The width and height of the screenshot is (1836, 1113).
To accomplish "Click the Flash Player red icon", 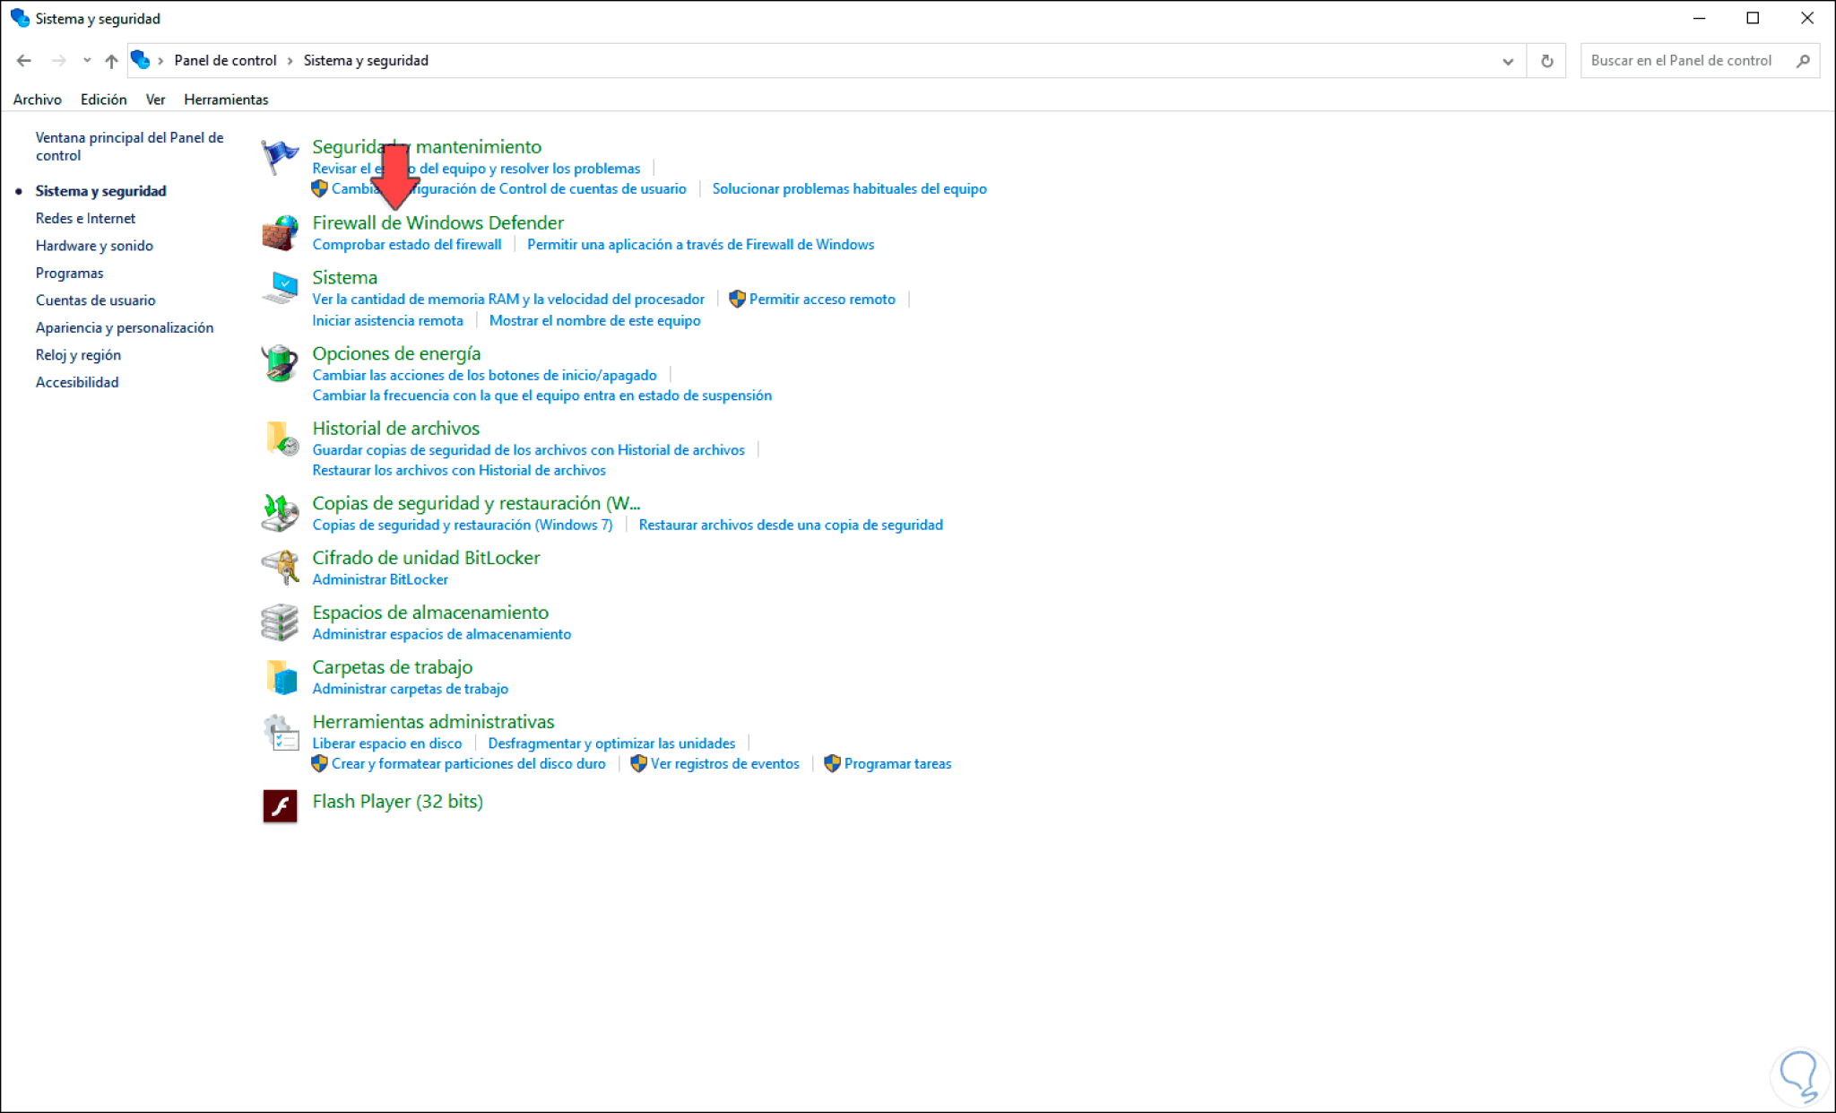I will pos(280,805).
